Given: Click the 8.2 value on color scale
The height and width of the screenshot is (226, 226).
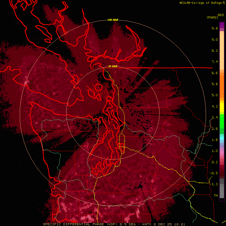Looking at the screenshot, I should click(215, 50).
